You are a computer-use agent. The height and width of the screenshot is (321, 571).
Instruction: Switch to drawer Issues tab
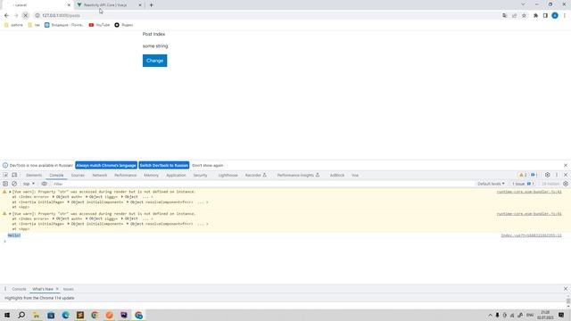coord(69,289)
